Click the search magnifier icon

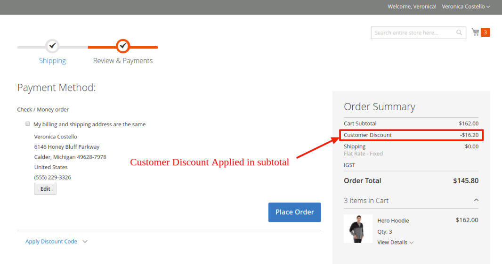459,32
